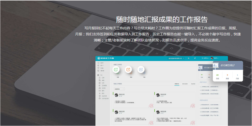Image resolution: width=252 pixels, height=126 pixels.
Task: Open the search magnifier in top bar
Action: tap(189, 58)
